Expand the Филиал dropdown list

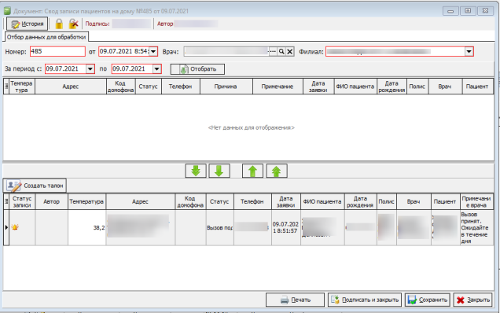(x=469, y=51)
